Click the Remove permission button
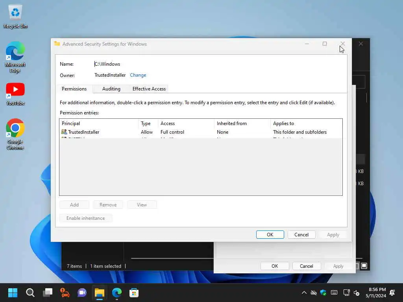This screenshot has height=302, width=403. [x=108, y=204]
